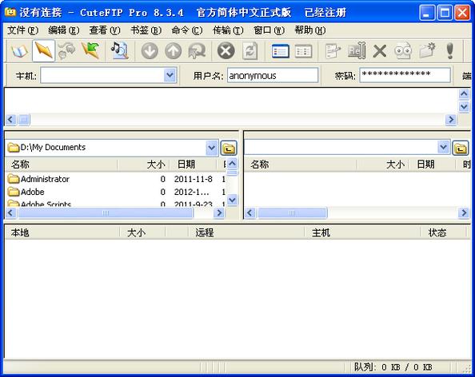Expand the host address dropdown
This screenshot has height=377, width=475.
click(170, 75)
